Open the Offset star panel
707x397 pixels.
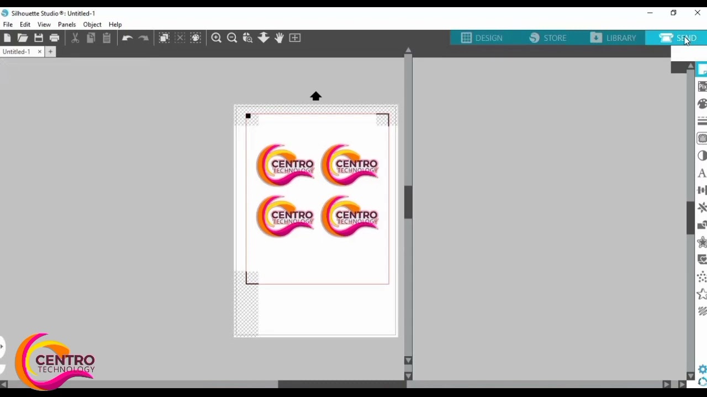click(702, 242)
